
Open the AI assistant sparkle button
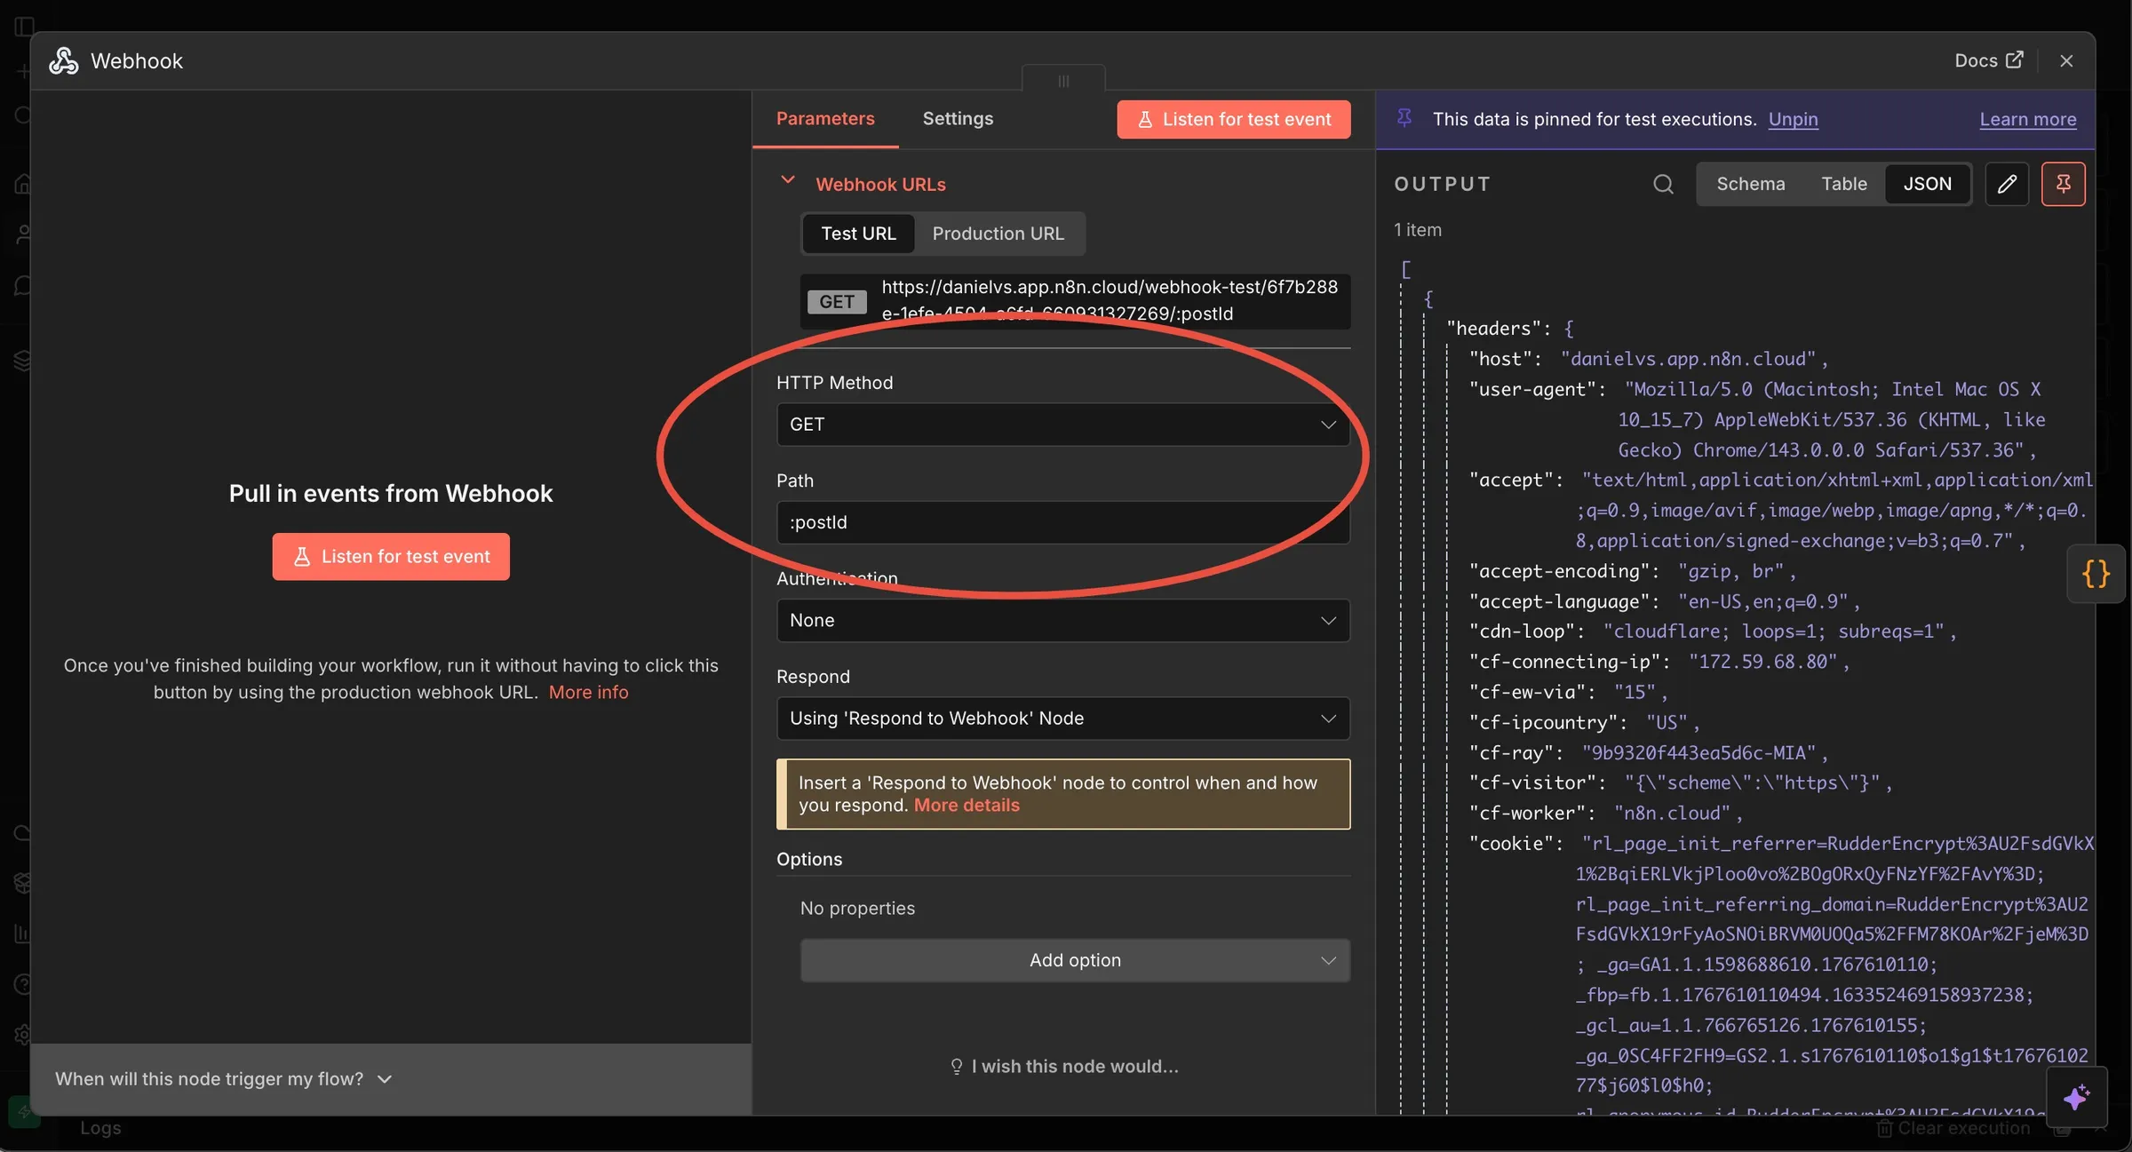2077,1097
